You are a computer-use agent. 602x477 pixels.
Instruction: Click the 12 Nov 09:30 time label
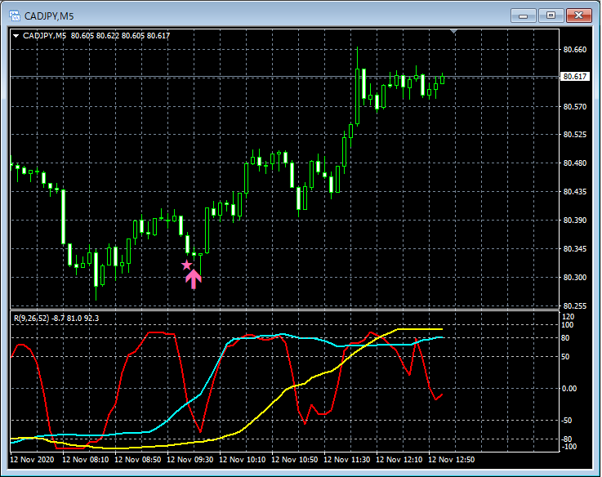tap(190, 459)
